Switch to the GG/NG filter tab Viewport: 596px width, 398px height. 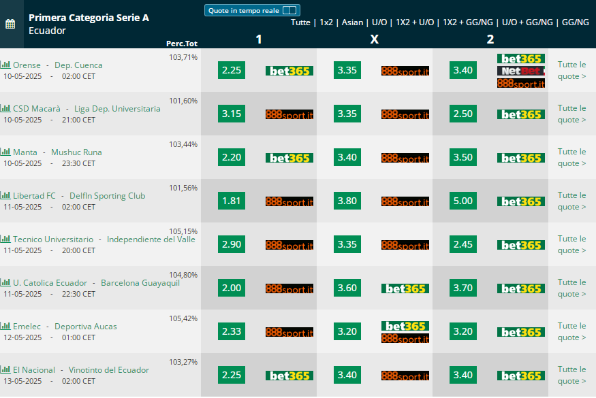coord(575,22)
